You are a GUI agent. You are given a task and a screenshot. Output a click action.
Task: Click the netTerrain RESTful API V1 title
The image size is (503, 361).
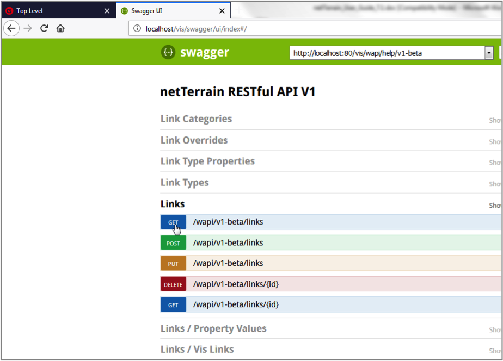coord(238,92)
